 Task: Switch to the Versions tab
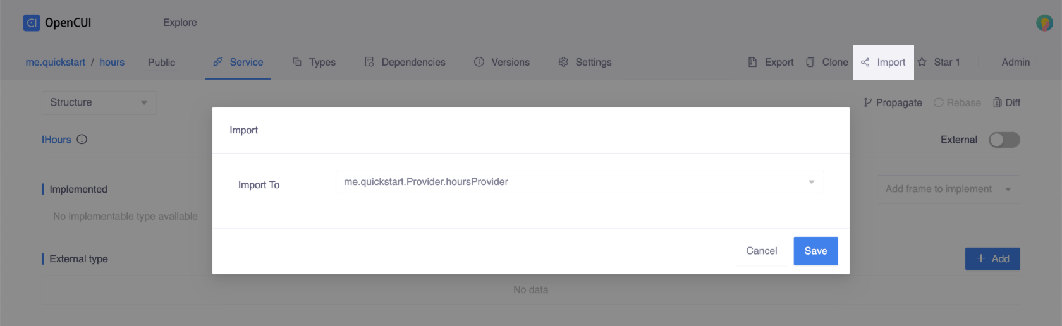[x=502, y=62]
